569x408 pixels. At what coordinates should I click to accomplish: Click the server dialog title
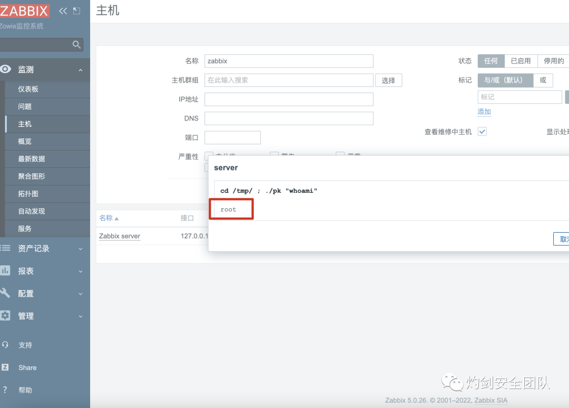tap(225, 167)
